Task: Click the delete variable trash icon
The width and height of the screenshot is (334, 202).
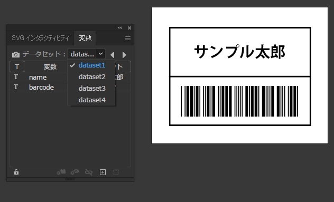Action: click(116, 172)
